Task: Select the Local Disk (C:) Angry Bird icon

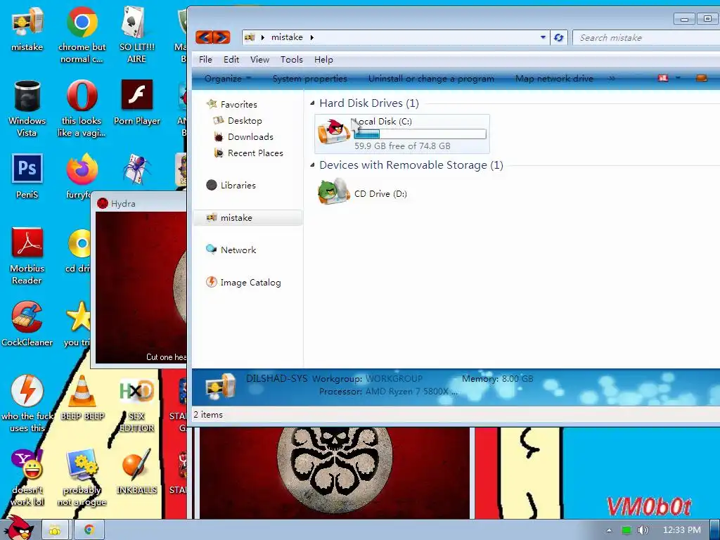Action: [x=334, y=131]
